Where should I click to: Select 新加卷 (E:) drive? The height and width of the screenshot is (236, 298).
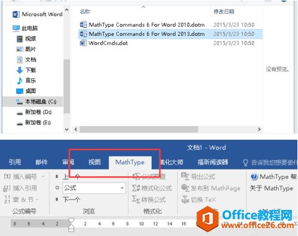pyautogui.click(x=34, y=123)
